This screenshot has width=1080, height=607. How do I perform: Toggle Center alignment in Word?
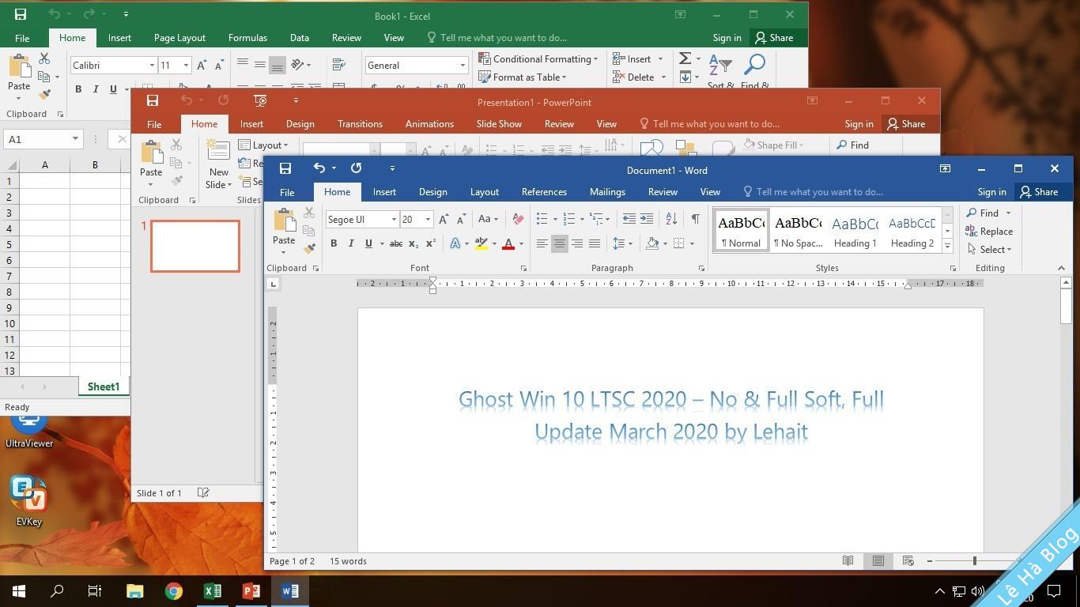[x=559, y=243]
